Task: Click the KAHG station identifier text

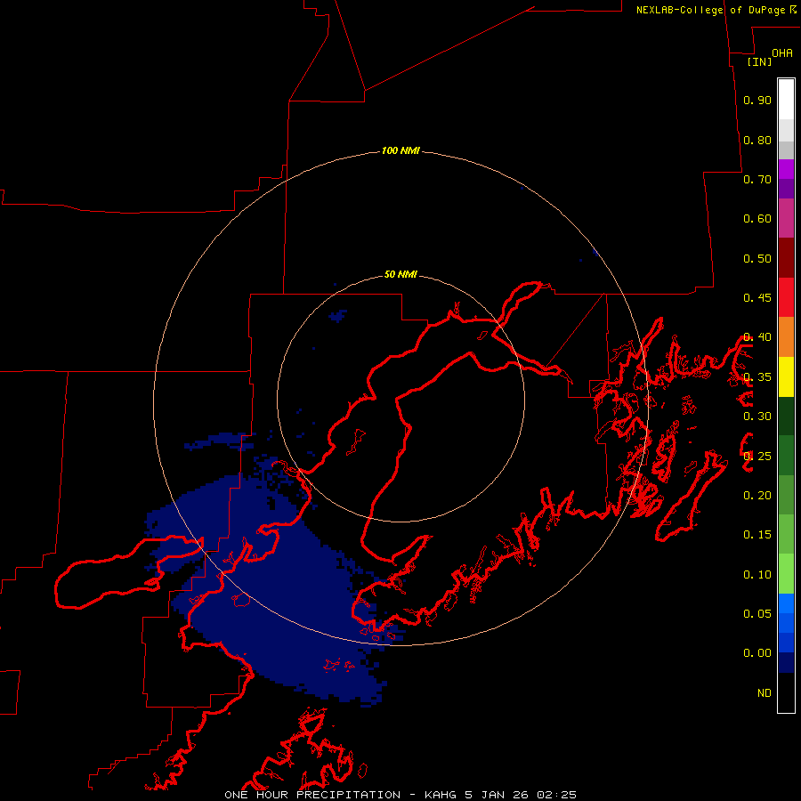Action: [441, 795]
